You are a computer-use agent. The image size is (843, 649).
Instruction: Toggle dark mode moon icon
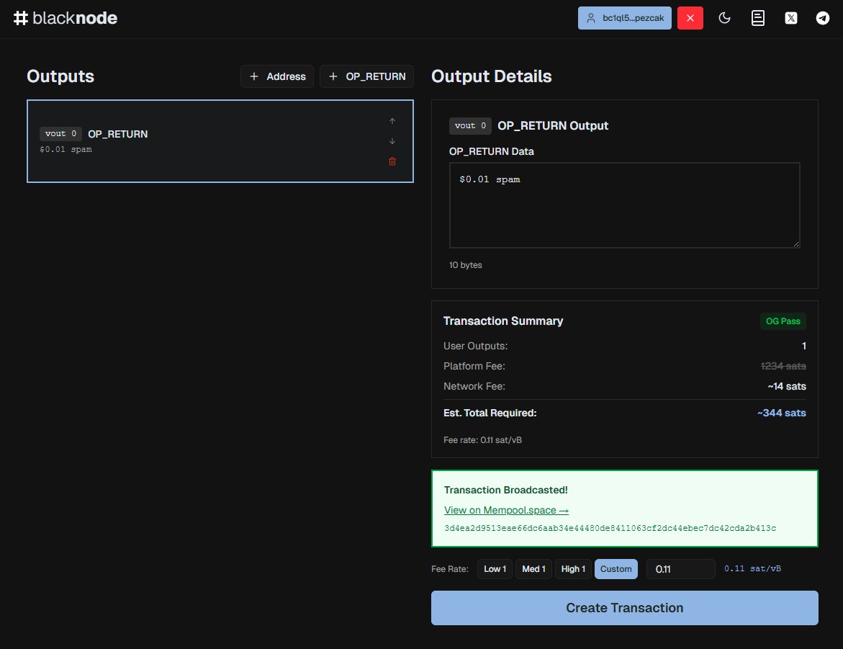coord(724,18)
